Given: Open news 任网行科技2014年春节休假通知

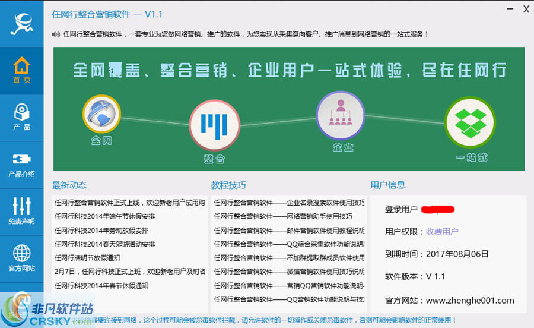Looking at the screenshot, I should [x=101, y=286].
